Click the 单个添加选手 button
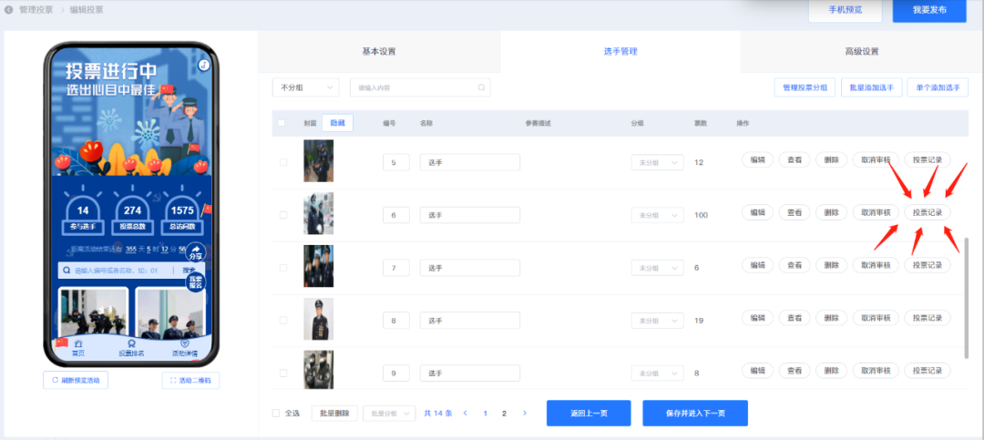This screenshot has height=440, width=984. click(x=938, y=87)
